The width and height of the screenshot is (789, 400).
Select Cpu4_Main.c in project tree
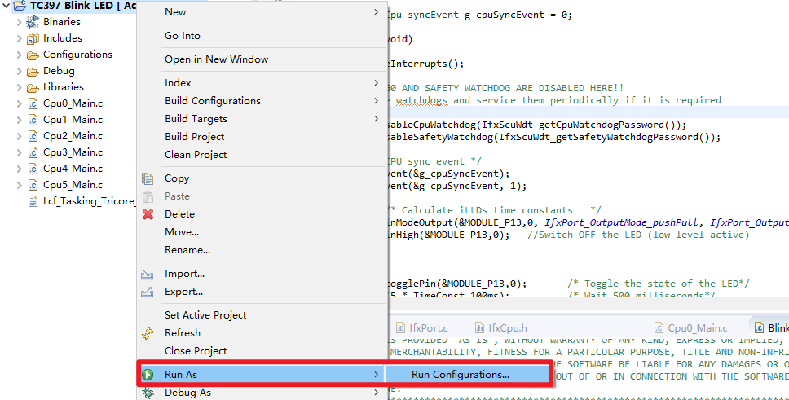click(73, 169)
